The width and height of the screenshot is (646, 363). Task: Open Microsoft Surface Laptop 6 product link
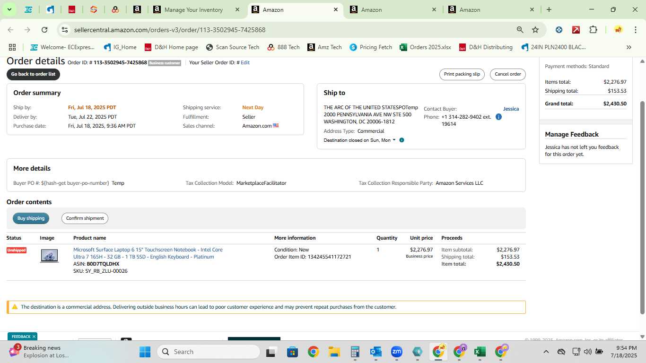click(x=148, y=253)
